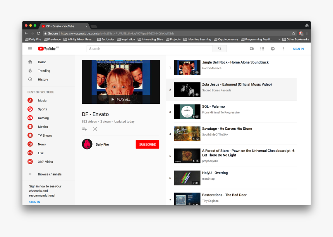Click the 360° Video channel icon

point(30,161)
